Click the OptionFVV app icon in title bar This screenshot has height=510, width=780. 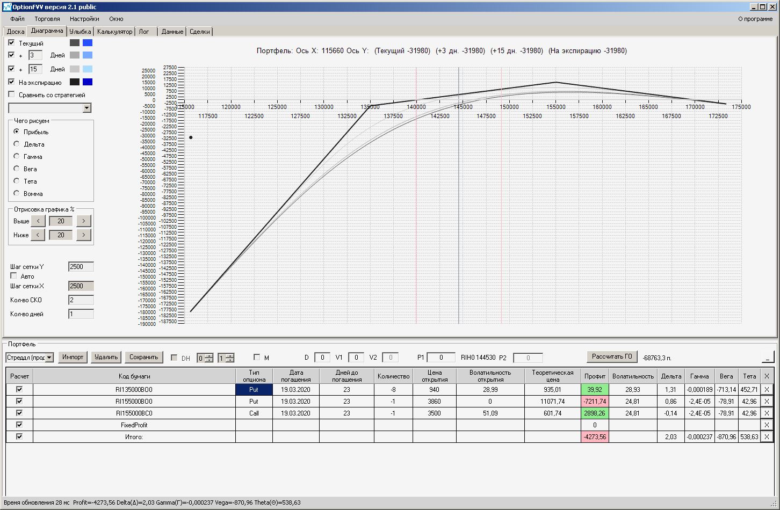click(x=7, y=7)
